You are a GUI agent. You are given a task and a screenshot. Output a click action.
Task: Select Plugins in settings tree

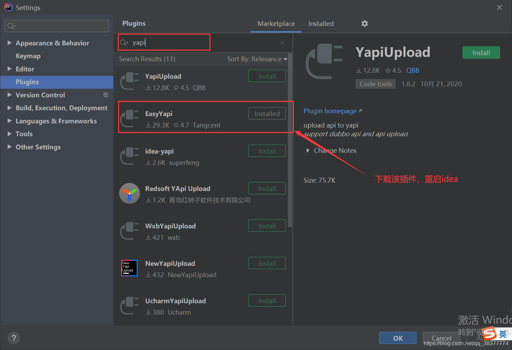pos(57,82)
